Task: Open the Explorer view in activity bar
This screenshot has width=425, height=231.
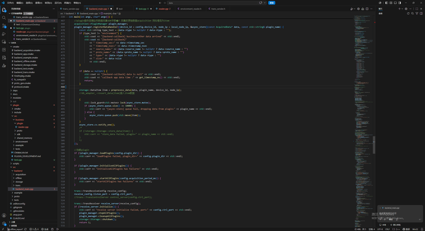Action: pyautogui.click(x=4, y=10)
